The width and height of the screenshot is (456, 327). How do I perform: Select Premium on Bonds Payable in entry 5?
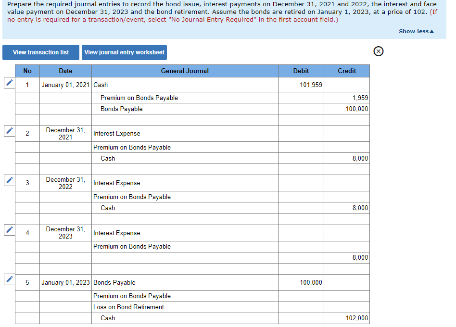pyautogui.click(x=185, y=296)
